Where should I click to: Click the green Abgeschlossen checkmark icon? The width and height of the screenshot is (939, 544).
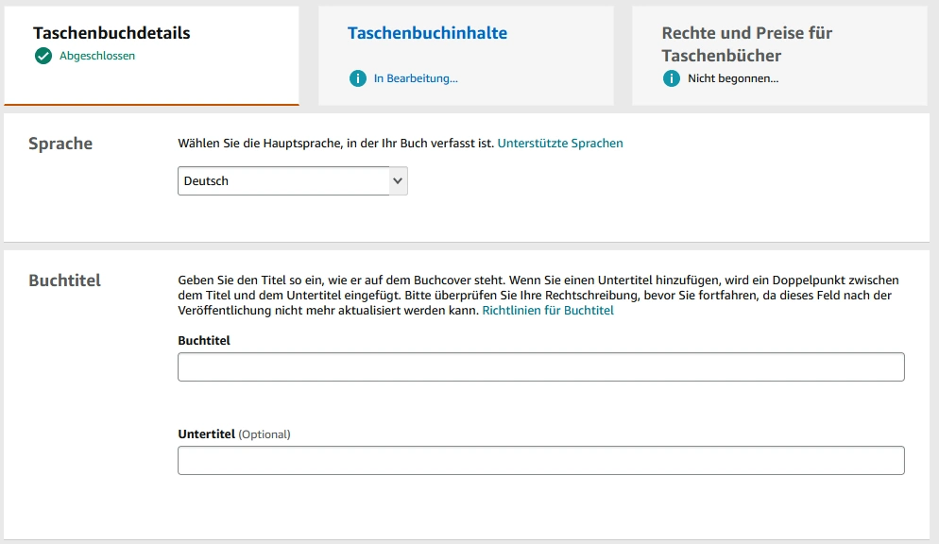tap(43, 56)
